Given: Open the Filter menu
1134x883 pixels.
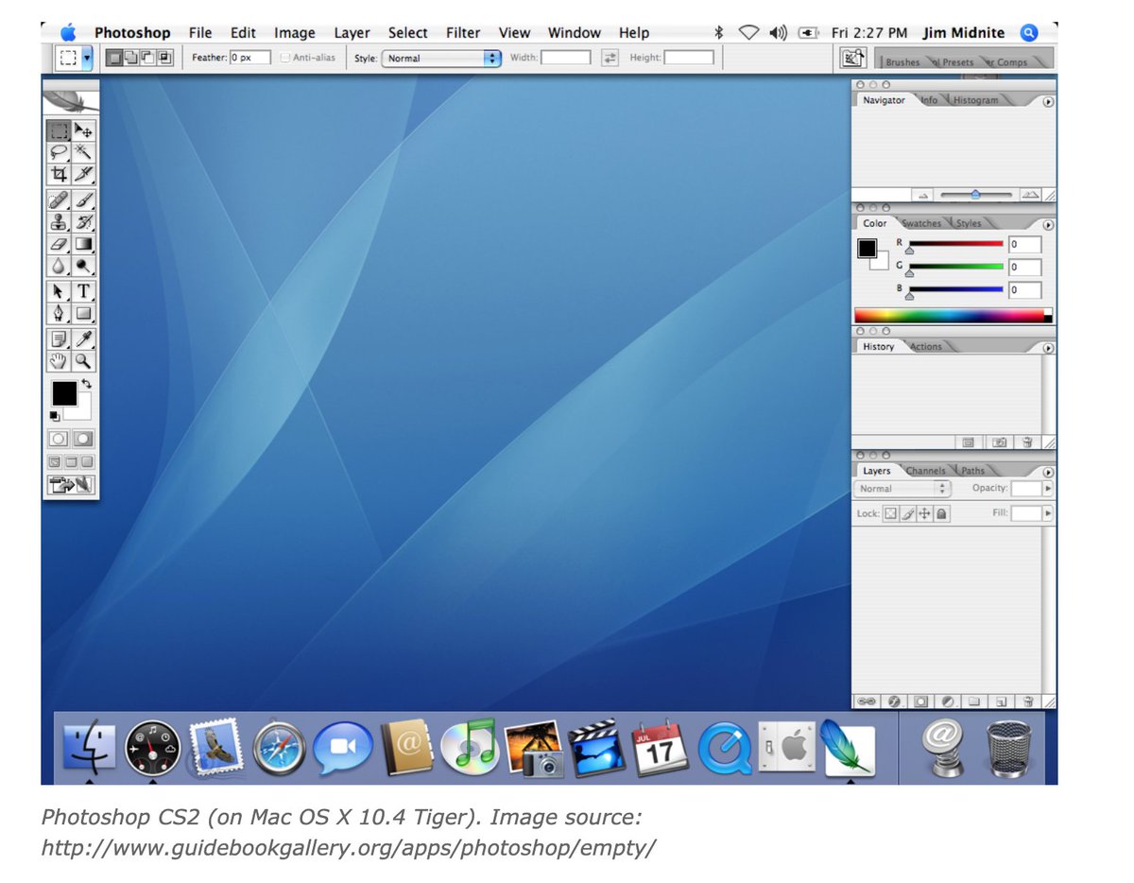Looking at the screenshot, I should [x=463, y=32].
